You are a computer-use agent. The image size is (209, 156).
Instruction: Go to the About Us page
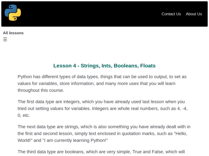(194, 14)
